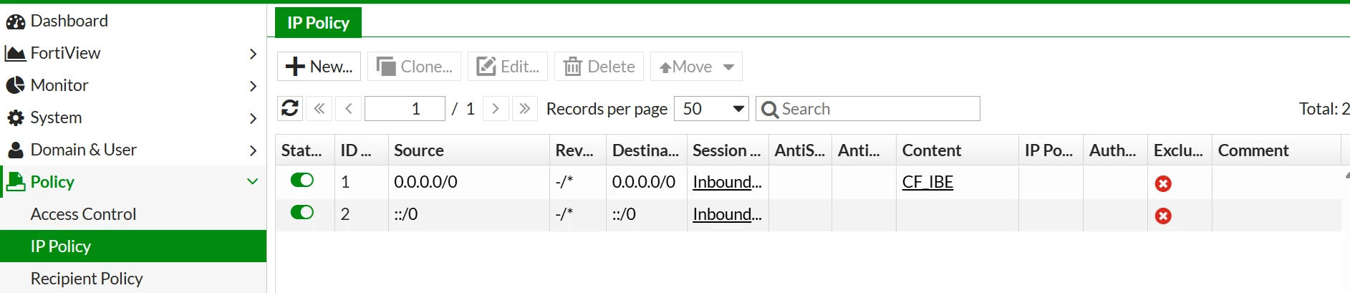The image size is (1350, 293).
Task: Click the Total records count text
Action: 1324,109
